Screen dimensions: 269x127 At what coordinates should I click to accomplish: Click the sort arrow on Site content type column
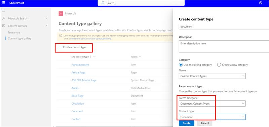click(90, 57)
